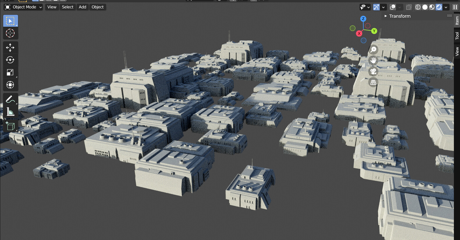Switch to the Item sidebar tab

(x=457, y=20)
